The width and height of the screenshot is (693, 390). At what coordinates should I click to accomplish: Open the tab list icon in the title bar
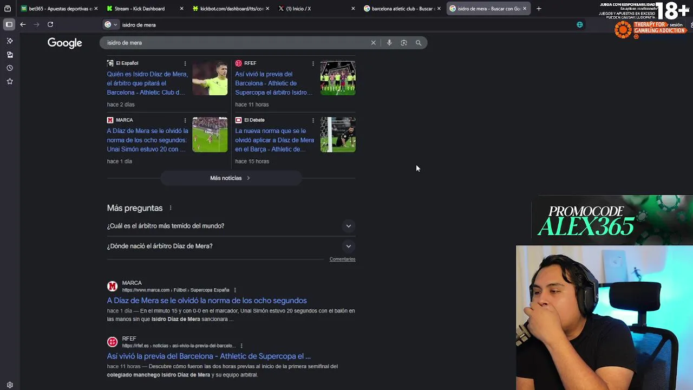click(x=8, y=9)
